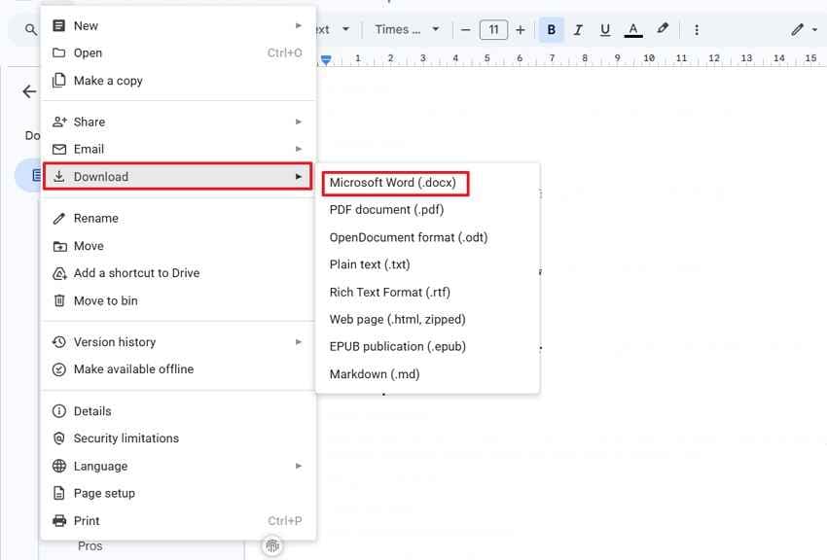Click the back arrow in outline panel

pos(29,91)
